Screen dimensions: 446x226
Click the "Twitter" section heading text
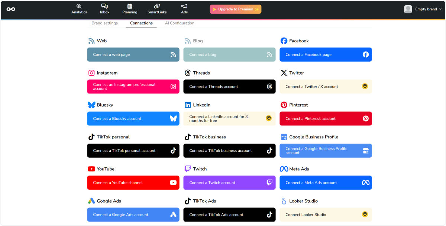click(x=297, y=73)
